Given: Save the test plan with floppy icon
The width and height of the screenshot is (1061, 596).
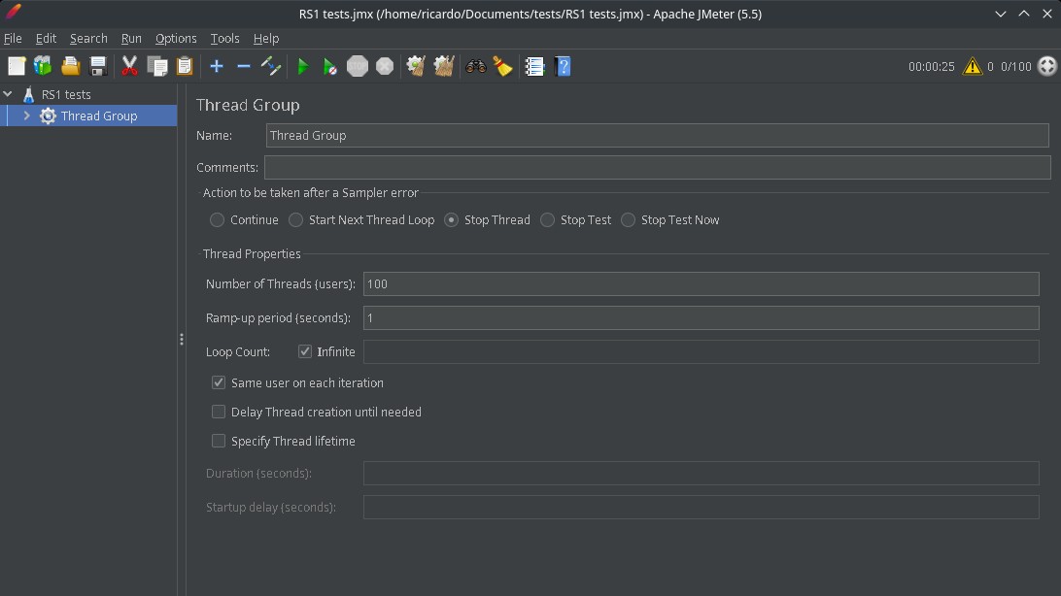Looking at the screenshot, I should tap(98, 66).
